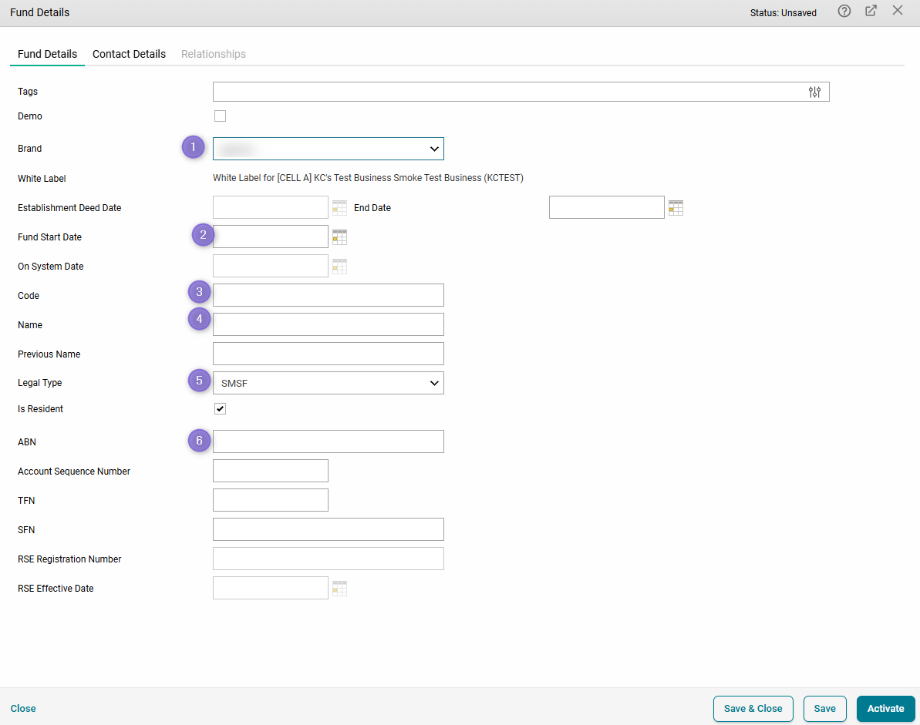Focus the Account Sequence Number field
The image size is (920, 725).
pyautogui.click(x=271, y=472)
